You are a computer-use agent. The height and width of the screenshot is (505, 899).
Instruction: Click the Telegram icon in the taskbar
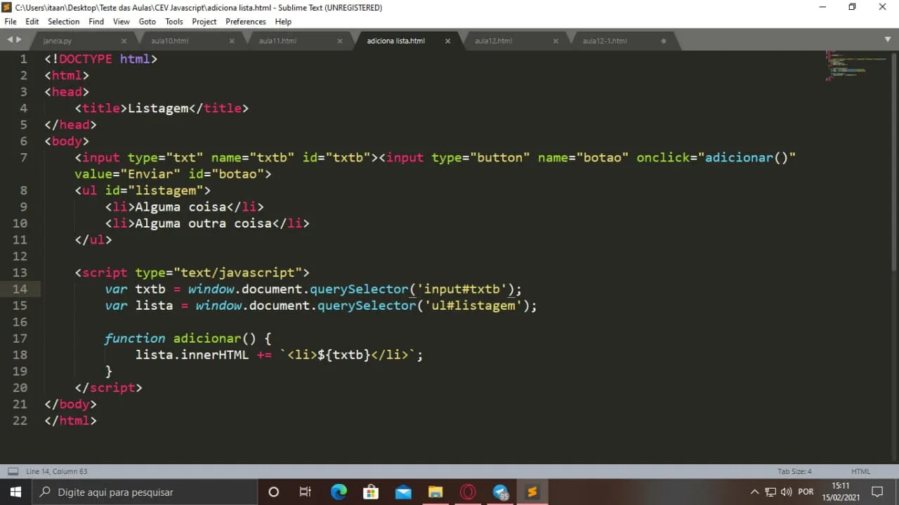(x=500, y=492)
